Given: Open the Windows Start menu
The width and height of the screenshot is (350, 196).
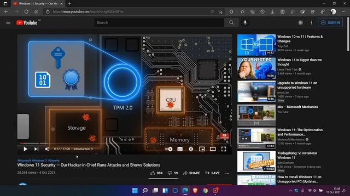Looking at the screenshot, I should coord(135,191).
